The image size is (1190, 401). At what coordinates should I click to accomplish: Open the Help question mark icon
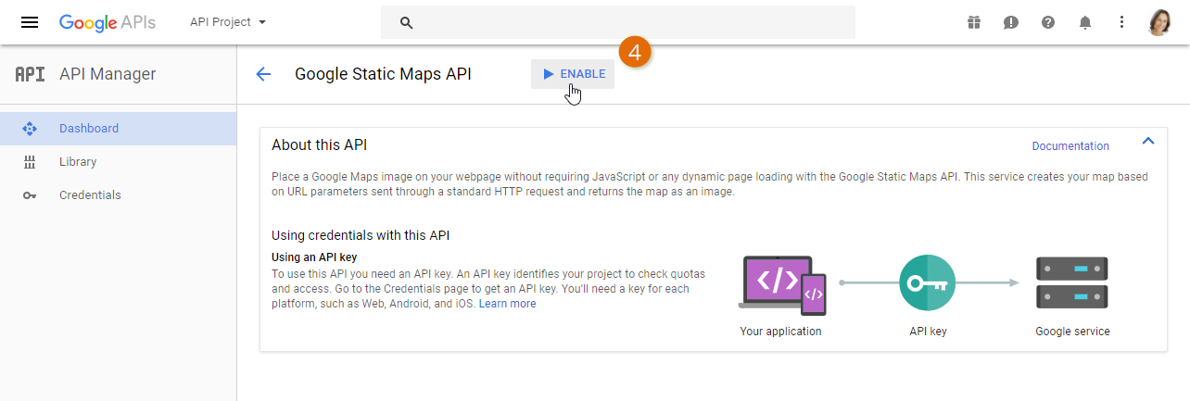1048,22
